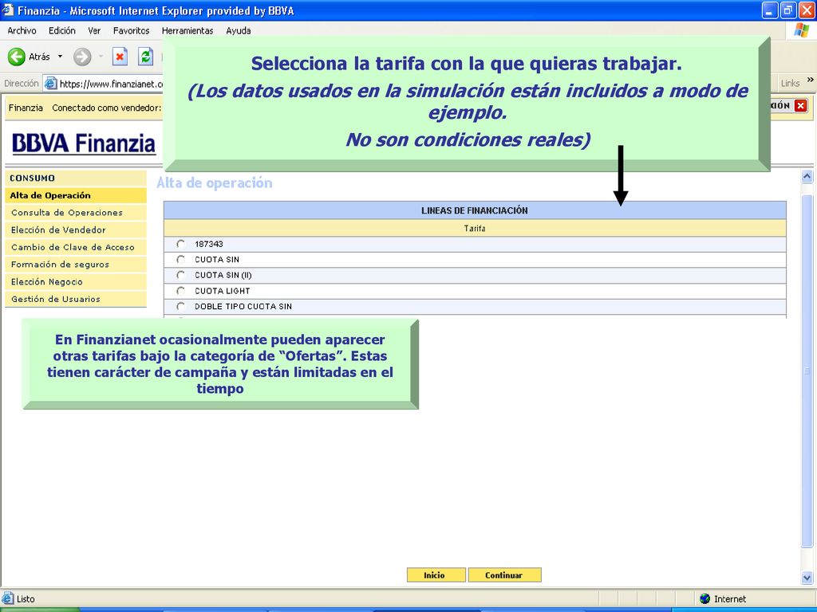Click Conectado como vendedor text
This screenshot has width=817, height=612.
pos(106,108)
